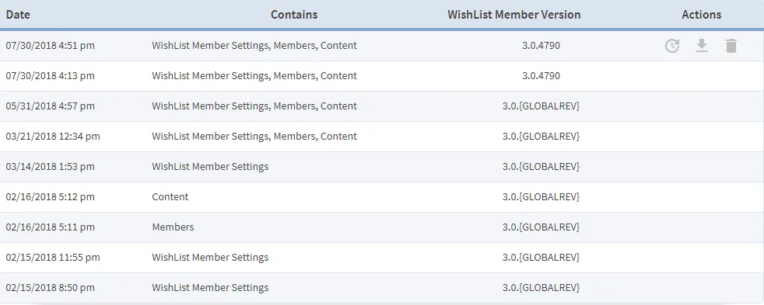Click WishList Member Settings in 02/15/2018 11:55 pm row

(x=210, y=258)
